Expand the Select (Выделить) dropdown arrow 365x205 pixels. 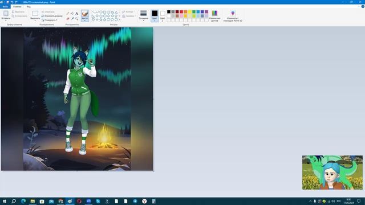pos(35,20)
